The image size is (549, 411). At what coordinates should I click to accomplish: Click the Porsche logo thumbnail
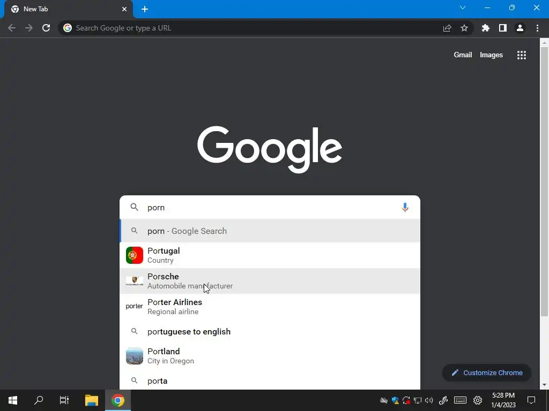click(x=135, y=281)
